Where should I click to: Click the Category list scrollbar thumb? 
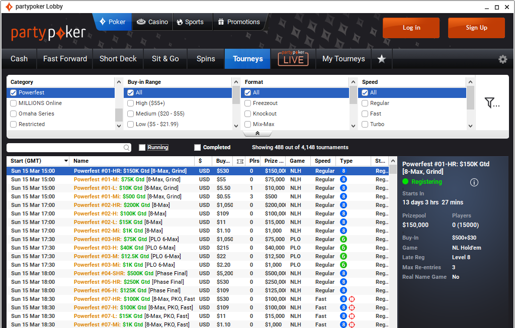(x=119, y=115)
